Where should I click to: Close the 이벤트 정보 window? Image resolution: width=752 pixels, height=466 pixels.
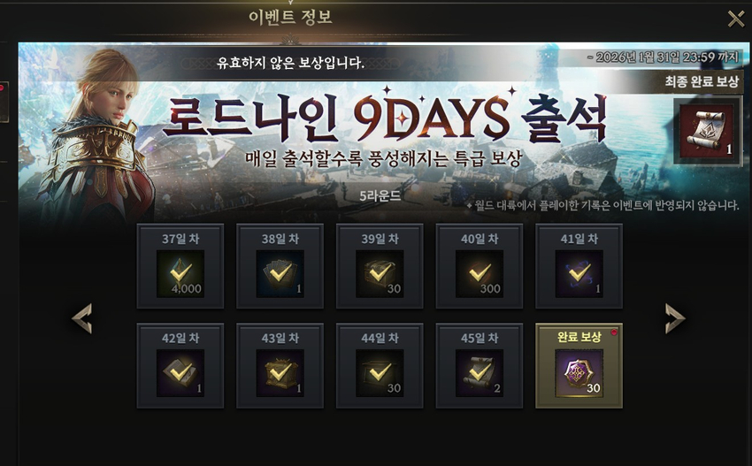coord(736,19)
